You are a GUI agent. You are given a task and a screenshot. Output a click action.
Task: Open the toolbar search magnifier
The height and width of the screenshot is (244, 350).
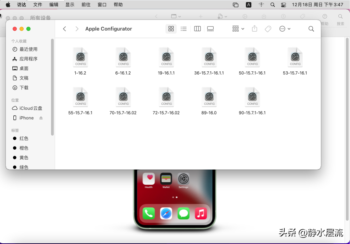(x=311, y=29)
